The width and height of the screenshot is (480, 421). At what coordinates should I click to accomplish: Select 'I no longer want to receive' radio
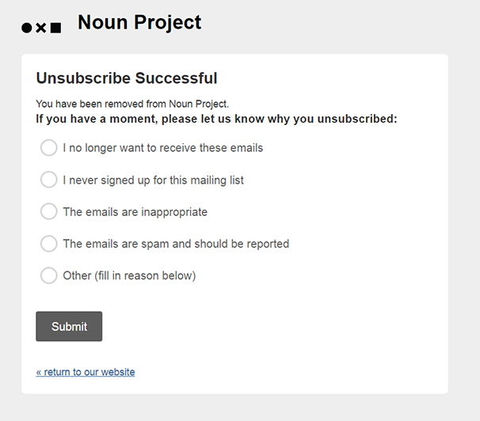pos(48,148)
